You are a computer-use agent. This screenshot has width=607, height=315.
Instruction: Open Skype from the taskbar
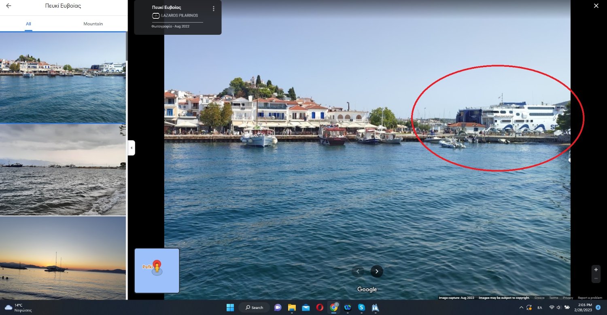(x=361, y=307)
